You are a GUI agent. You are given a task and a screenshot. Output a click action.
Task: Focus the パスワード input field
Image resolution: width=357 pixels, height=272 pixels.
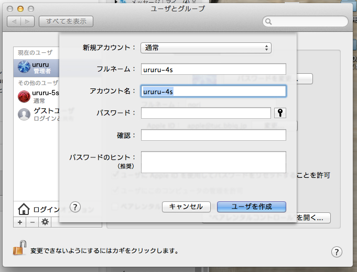pyautogui.click(x=206, y=113)
